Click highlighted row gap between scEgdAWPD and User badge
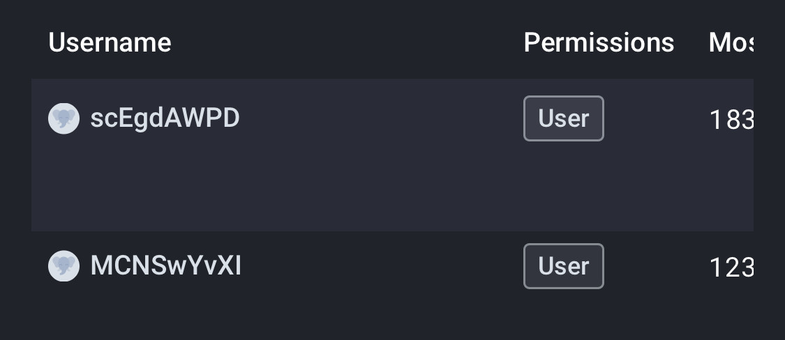 380,118
